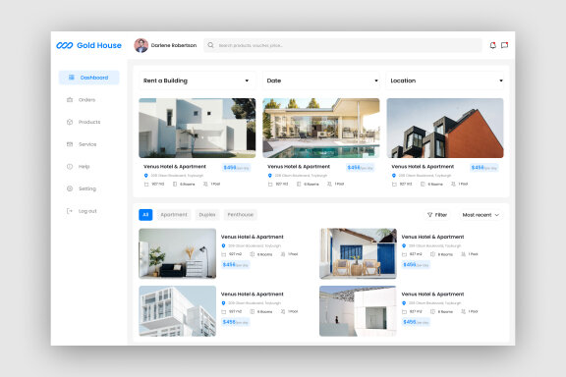
Task: Click price tag on white wall listing
Action: pyautogui.click(x=416, y=322)
